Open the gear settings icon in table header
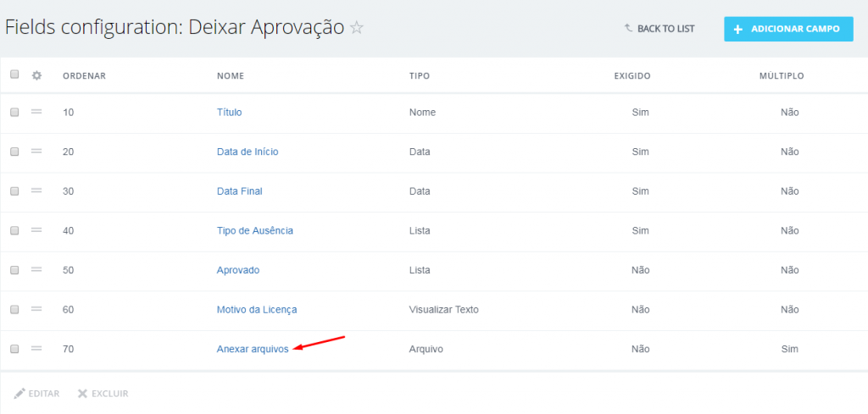 pyautogui.click(x=36, y=75)
